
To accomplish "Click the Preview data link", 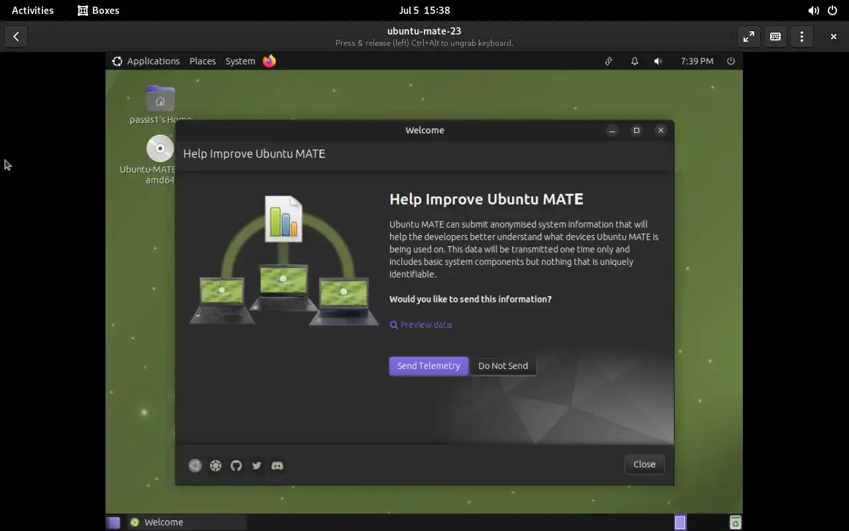I will 426,325.
